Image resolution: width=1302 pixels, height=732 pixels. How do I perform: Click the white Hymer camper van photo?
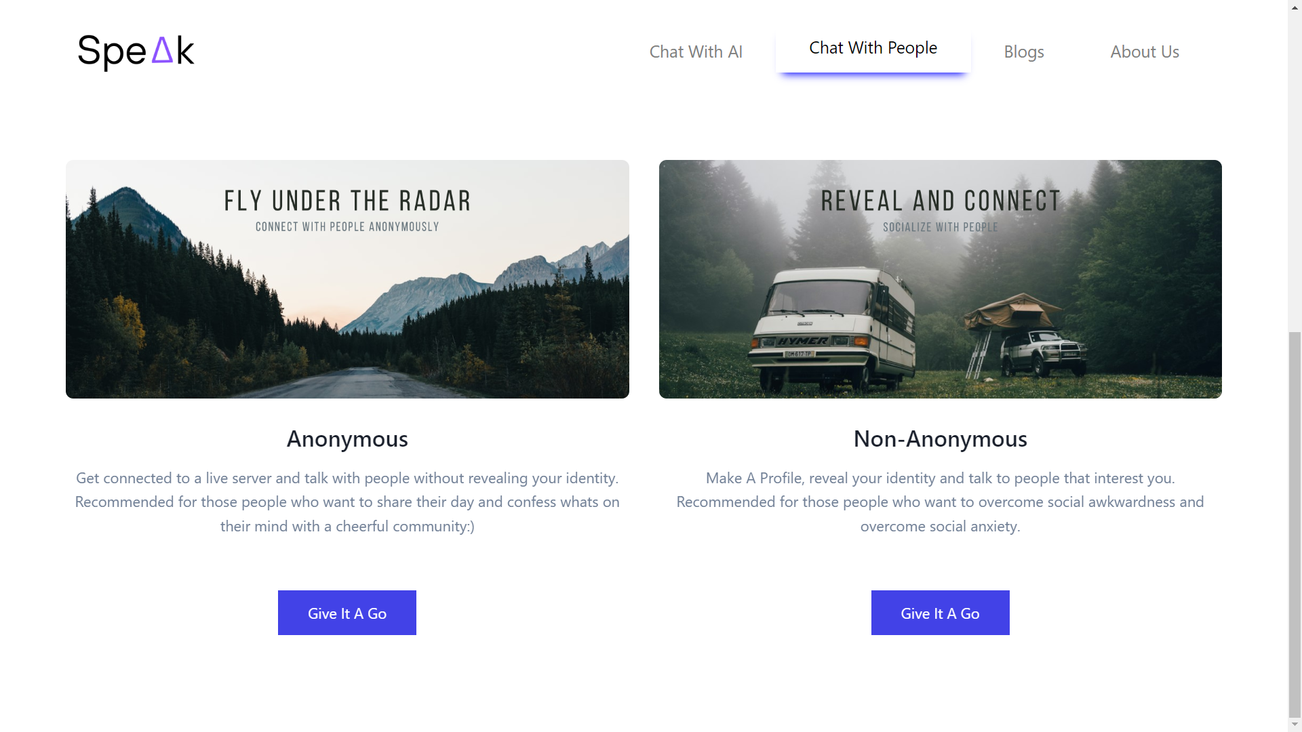pos(941,279)
